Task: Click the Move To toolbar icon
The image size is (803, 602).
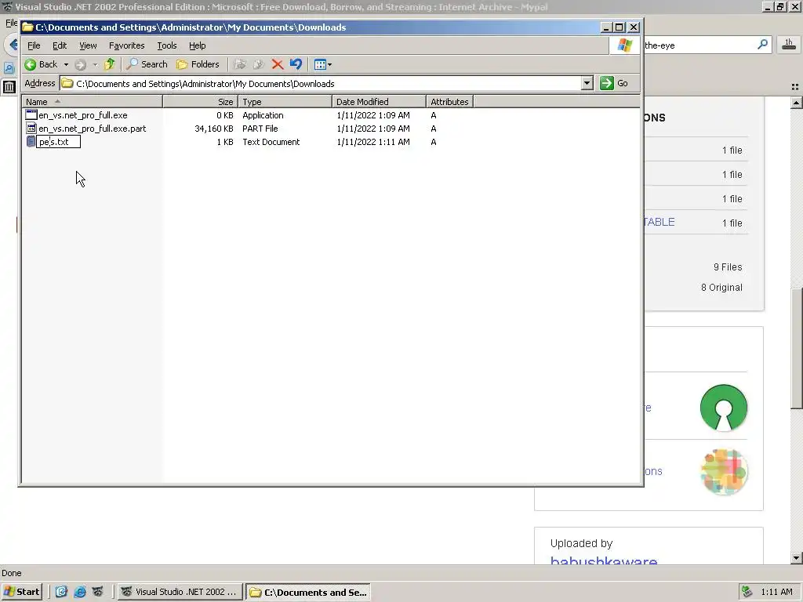Action: pyautogui.click(x=240, y=64)
